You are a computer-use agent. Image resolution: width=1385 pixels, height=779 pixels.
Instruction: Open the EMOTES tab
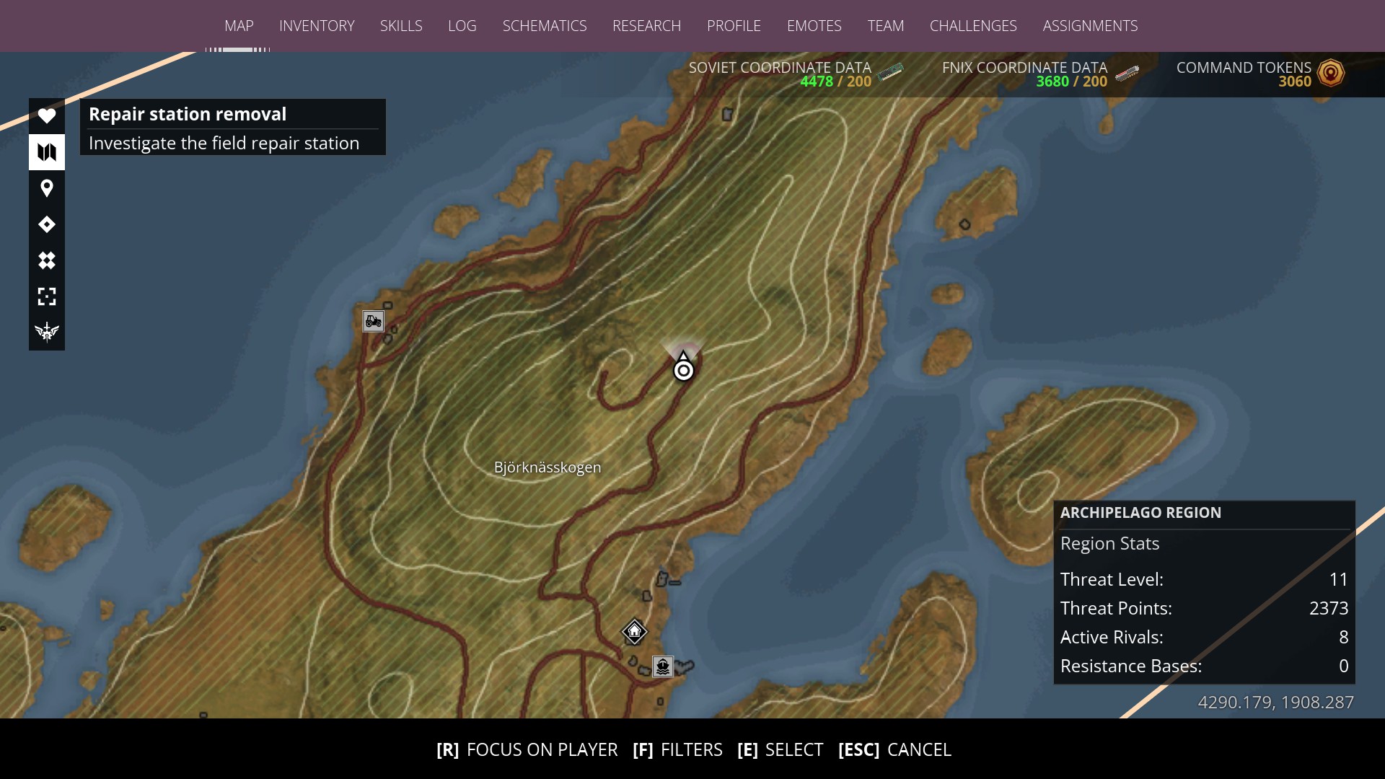pos(814,26)
